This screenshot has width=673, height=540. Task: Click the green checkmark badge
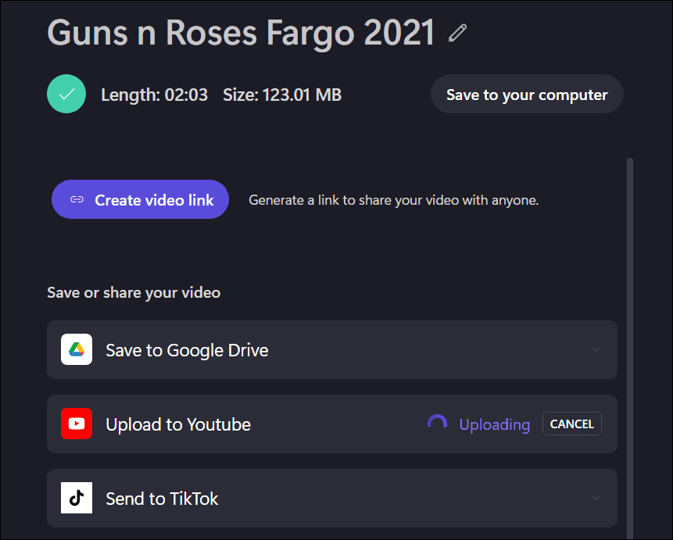(x=66, y=94)
